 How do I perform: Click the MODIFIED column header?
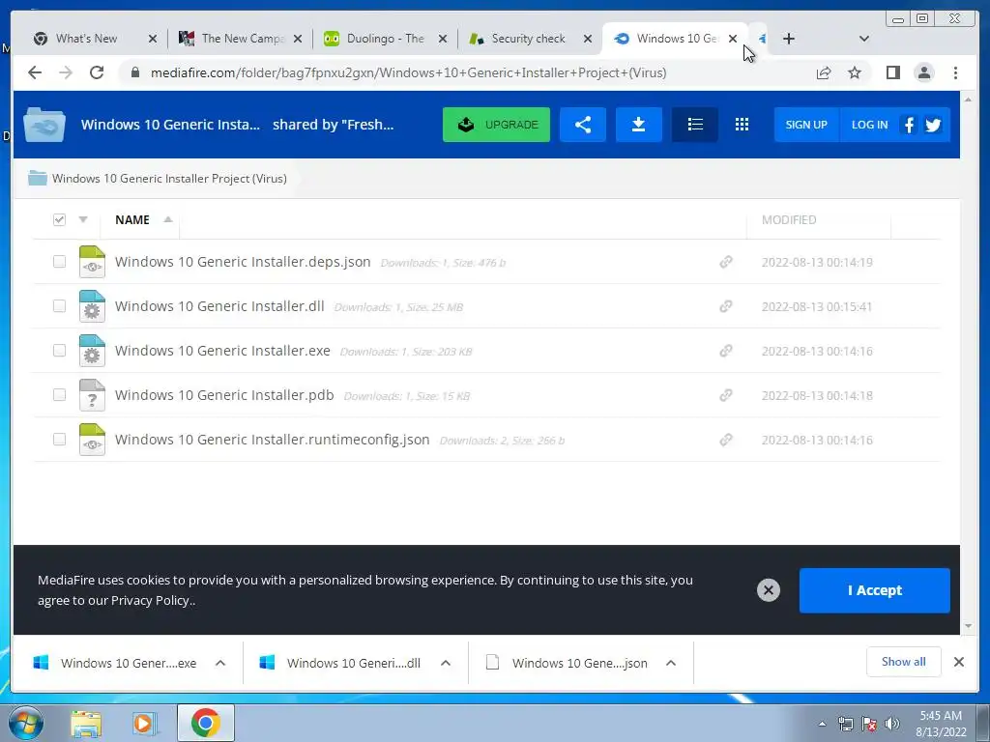click(x=789, y=219)
